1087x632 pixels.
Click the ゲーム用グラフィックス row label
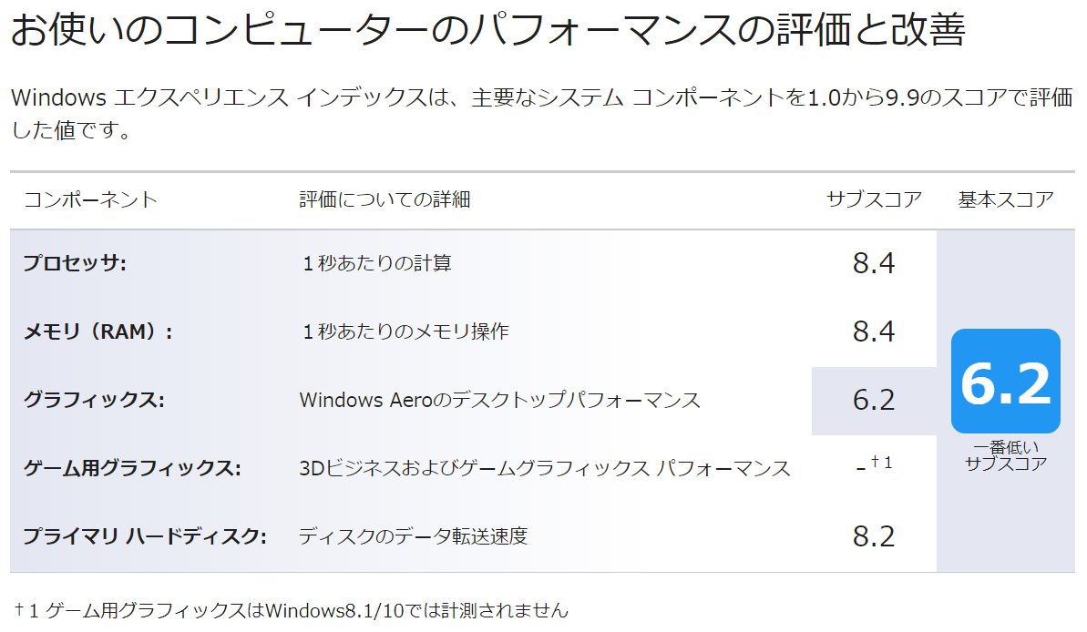coord(132,468)
